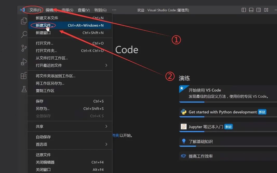Image resolution: width=277 pixels, height=173 pixels.
Task: Click the blue 件夹 link text
Action: point(116,135)
